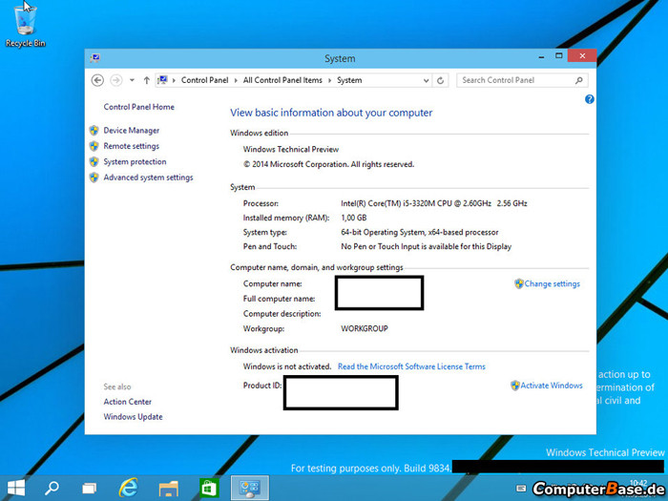Go to Control Panel Home
The height and width of the screenshot is (501, 668).
coord(138,107)
